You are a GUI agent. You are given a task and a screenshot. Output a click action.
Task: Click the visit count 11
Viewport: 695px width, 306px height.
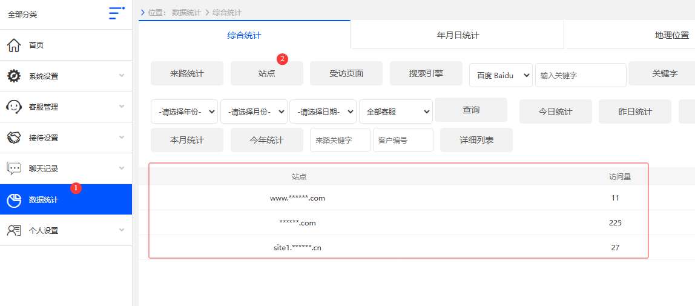coord(614,198)
